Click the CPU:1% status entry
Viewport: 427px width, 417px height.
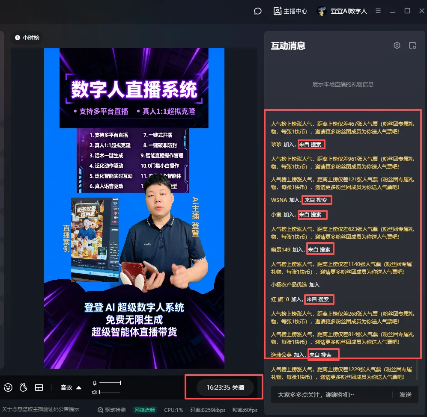(173, 410)
